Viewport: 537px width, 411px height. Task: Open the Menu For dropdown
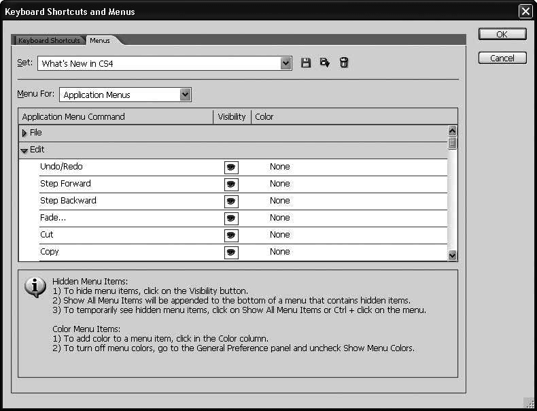click(x=125, y=95)
